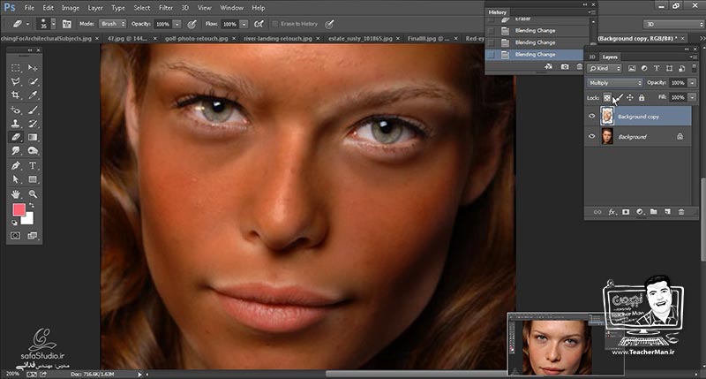Viewport: 706px width, 379px height.
Task: Toggle pressure controls opacity icon
Action: 192,24
